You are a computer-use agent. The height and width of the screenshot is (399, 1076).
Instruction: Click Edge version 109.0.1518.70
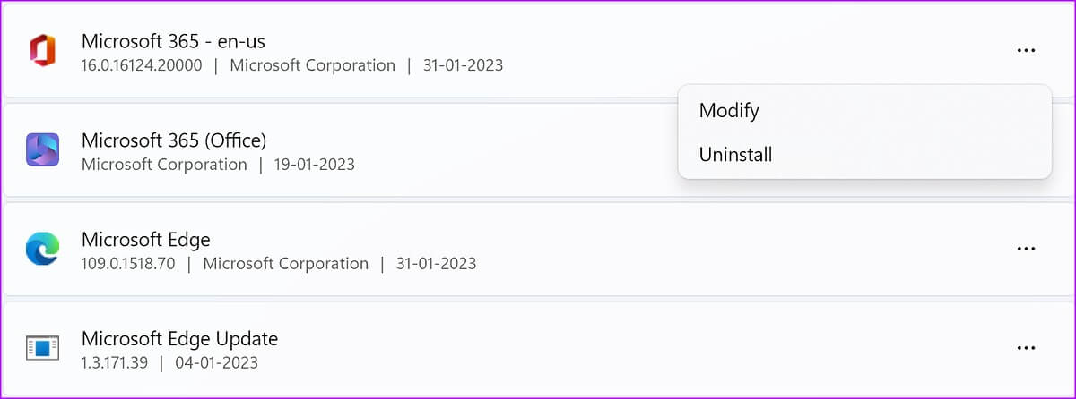[128, 264]
